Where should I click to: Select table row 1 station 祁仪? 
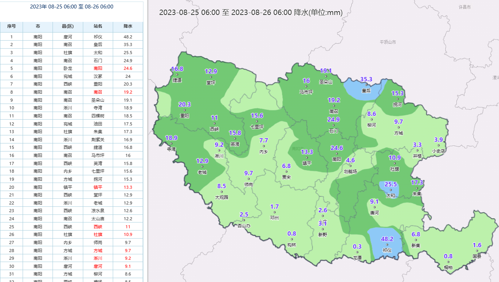click(x=98, y=37)
